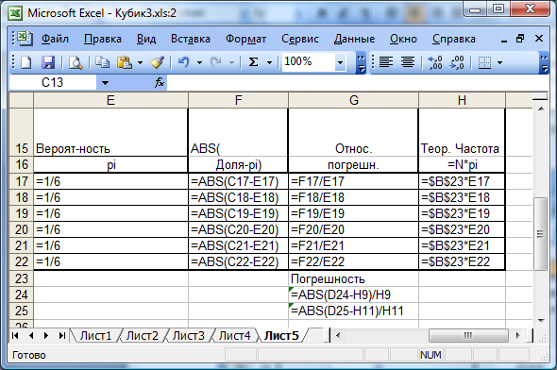
Task: Open Print Preview icon
Action: tap(76, 62)
